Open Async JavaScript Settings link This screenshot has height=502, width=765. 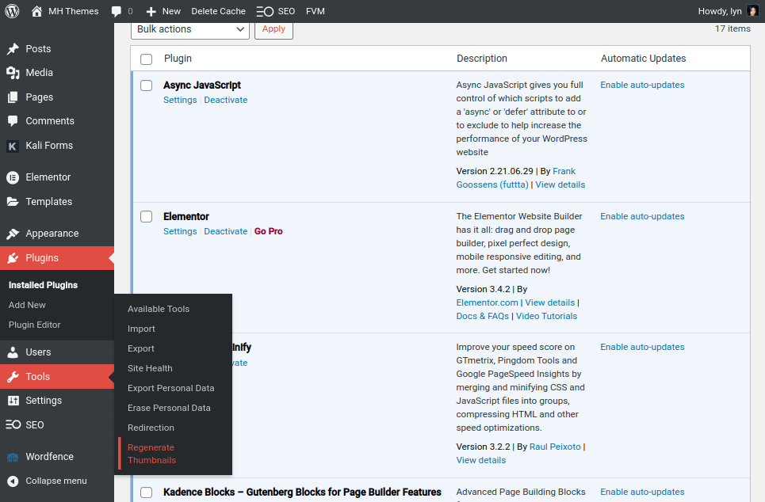[x=180, y=100]
